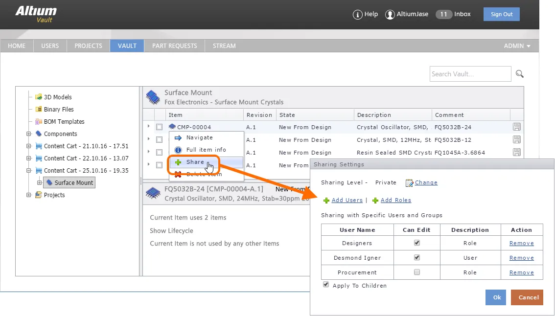Screen dimensions: 555x316
Task: Click the Sign Out button
Action: [x=502, y=14]
